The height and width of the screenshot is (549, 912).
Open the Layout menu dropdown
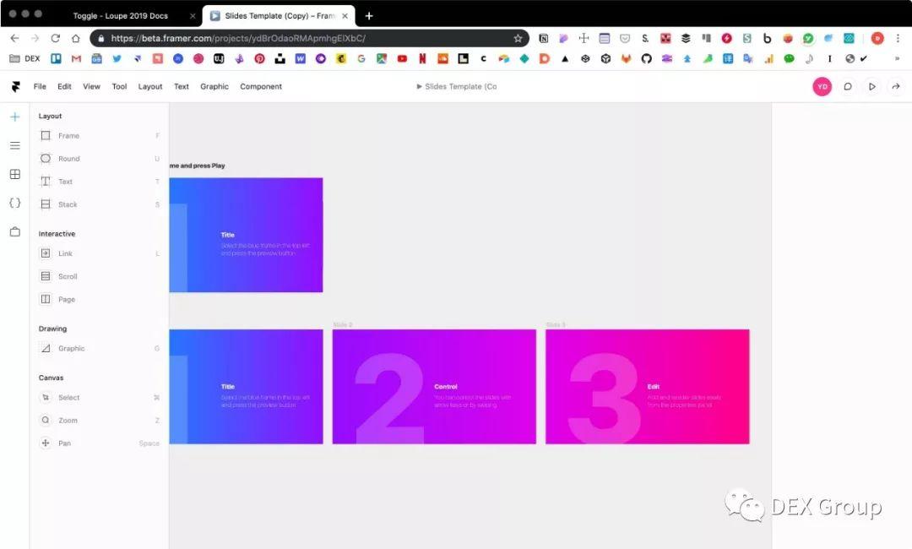150,86
